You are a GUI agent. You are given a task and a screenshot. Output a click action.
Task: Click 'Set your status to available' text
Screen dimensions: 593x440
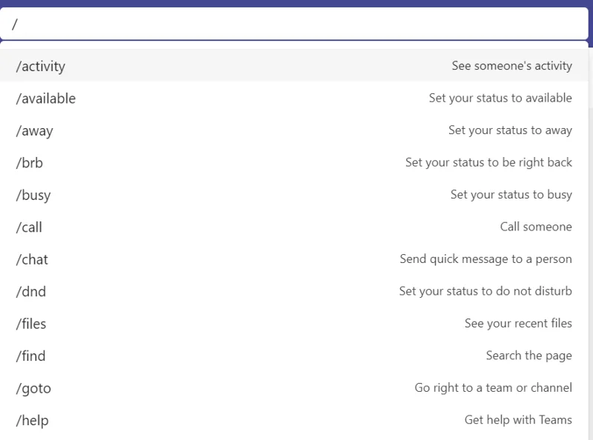500,98
